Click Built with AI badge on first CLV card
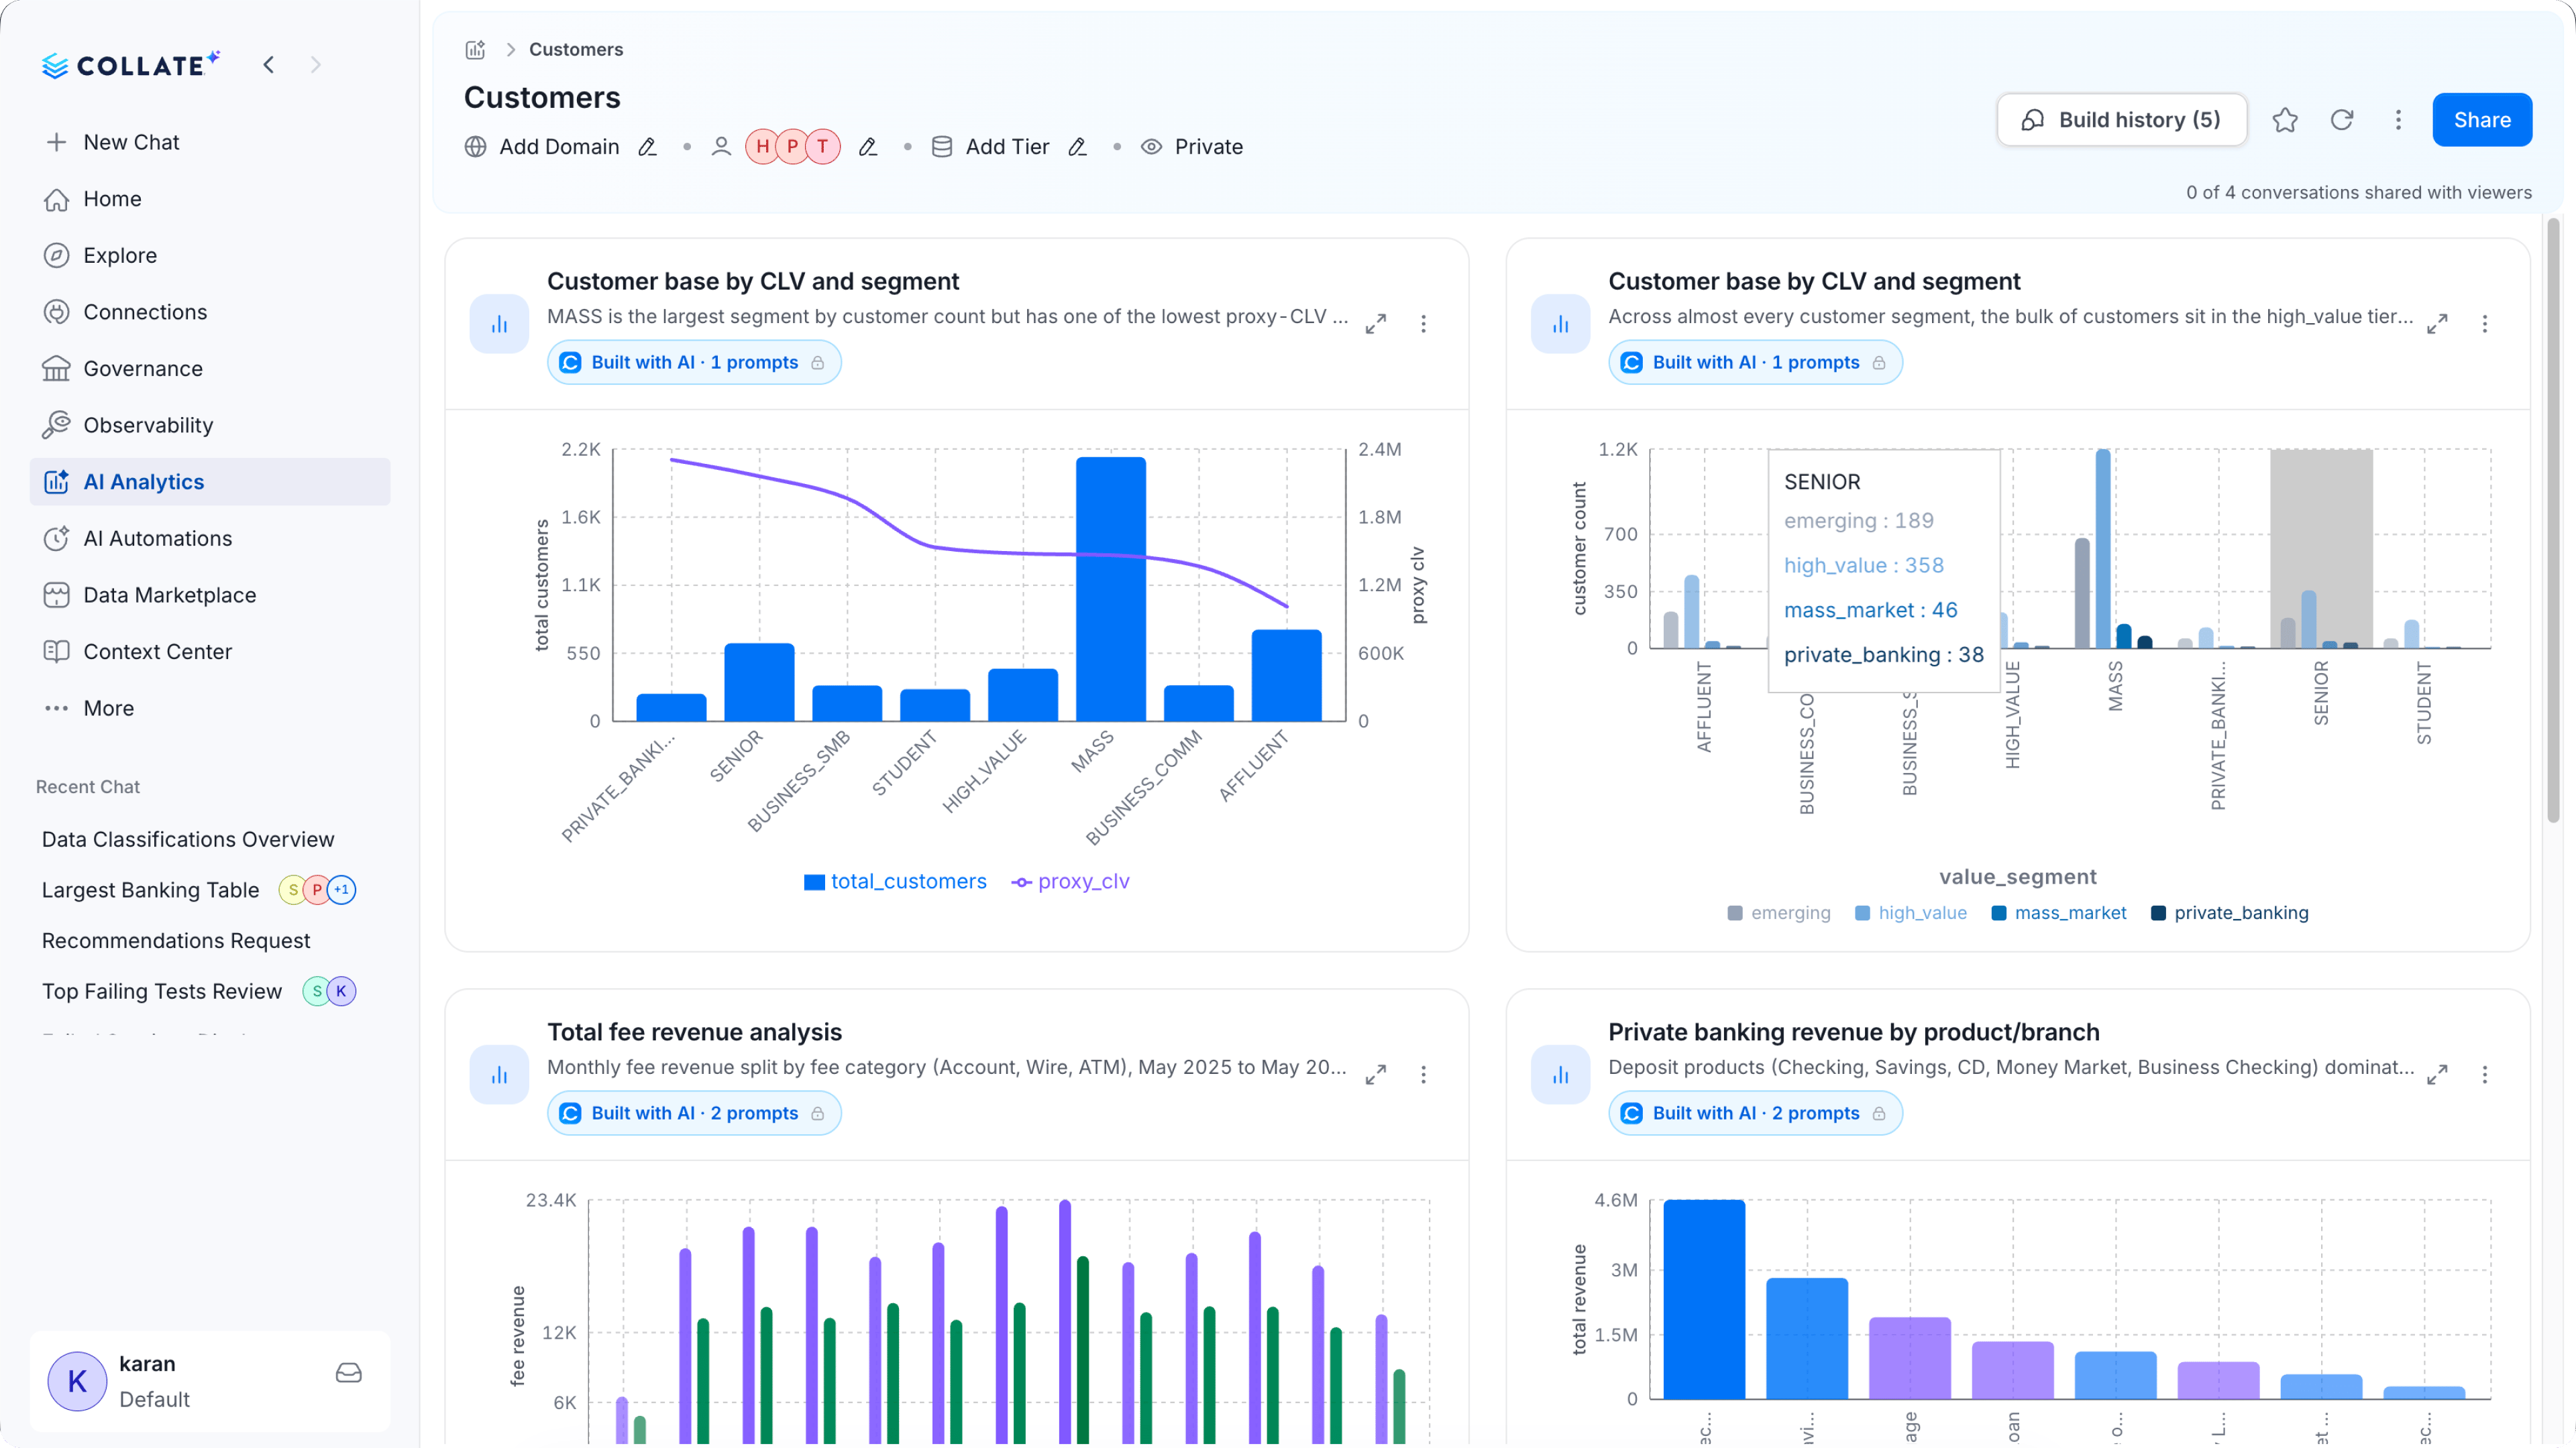This screenshot has width=2576, height=1448. tap(694, 363)
